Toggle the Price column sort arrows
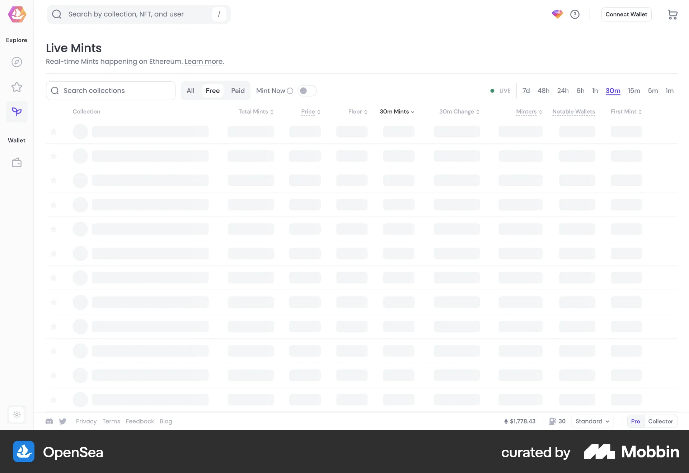Screen dimensions: 689x473 tap(319, 111)
